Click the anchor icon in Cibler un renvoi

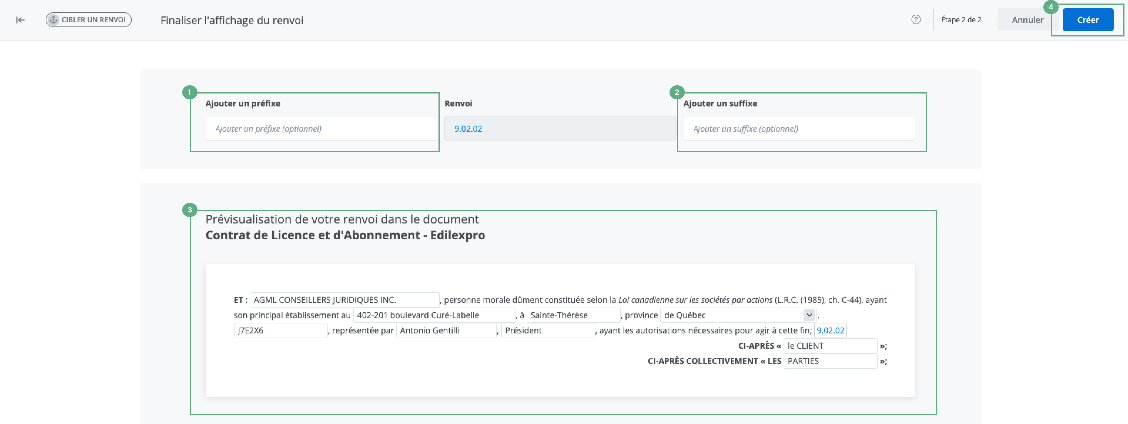53,20
